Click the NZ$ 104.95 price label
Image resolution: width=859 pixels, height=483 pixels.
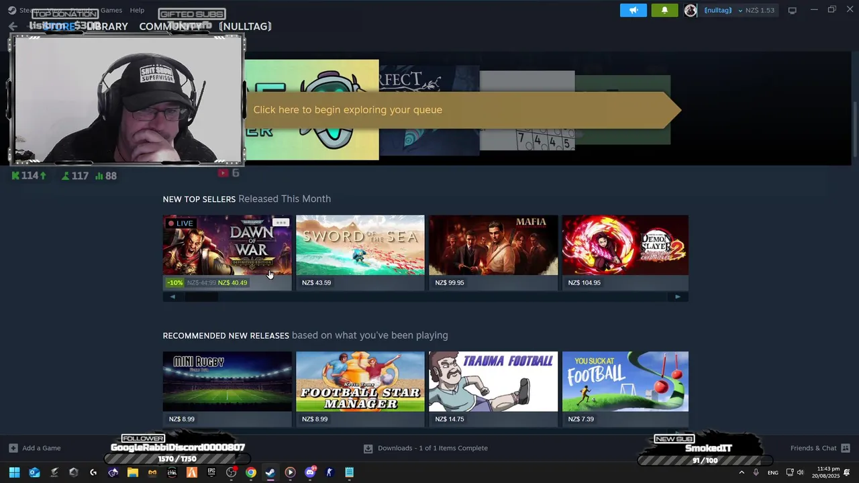[585, 283]
